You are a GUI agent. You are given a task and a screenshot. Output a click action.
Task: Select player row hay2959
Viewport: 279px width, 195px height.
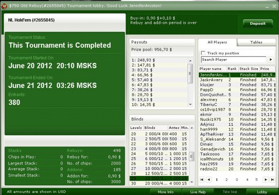pos(237,164)
